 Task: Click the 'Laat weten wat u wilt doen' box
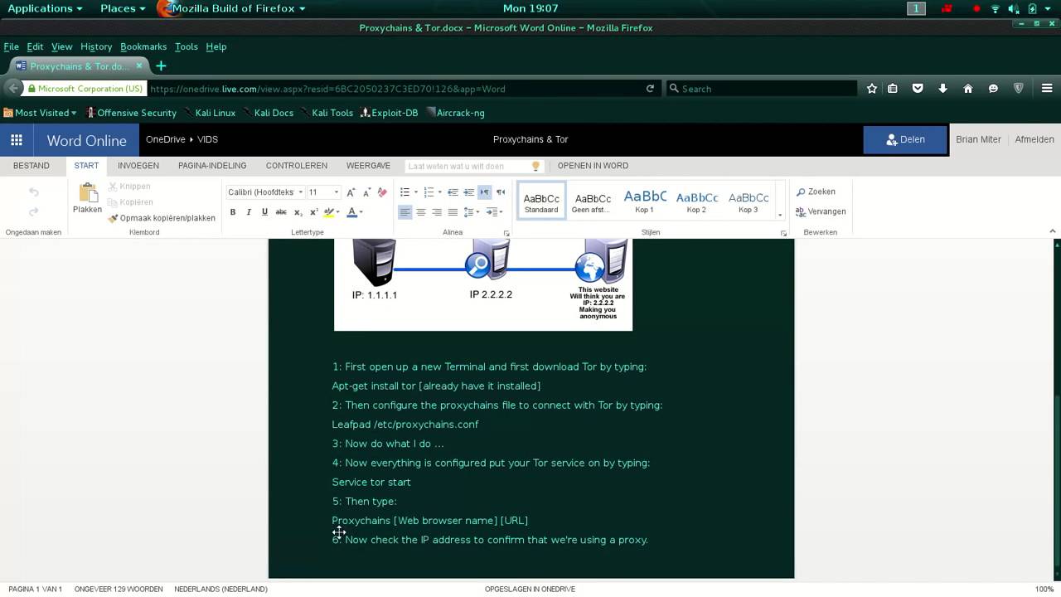pos(475,166)
